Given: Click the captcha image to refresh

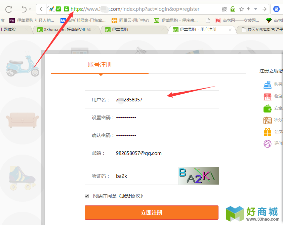Looking at the screenshot, I should click(x=199, y=176).
